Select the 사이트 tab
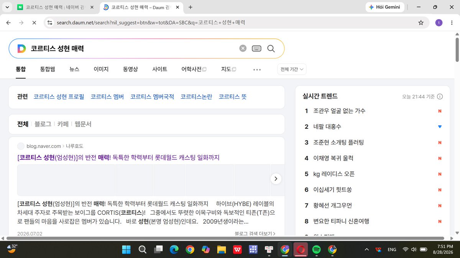The image size is (460, 258). coord(159,69)
